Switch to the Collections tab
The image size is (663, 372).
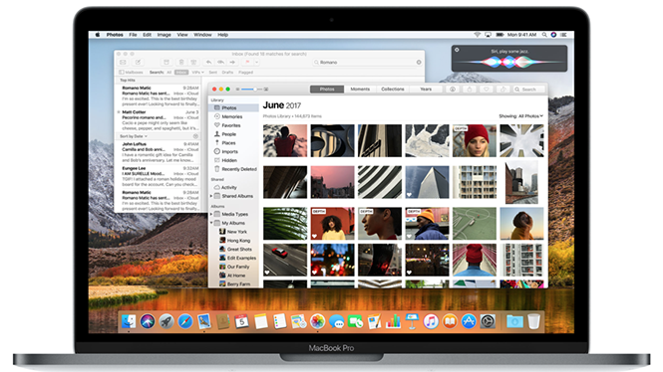coord(393,90)
